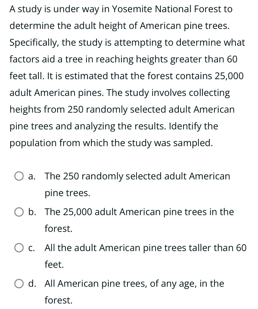Select radio button for option d
Image resolution: width=258 pixels, height=309 pixels.
click(18, 284)
